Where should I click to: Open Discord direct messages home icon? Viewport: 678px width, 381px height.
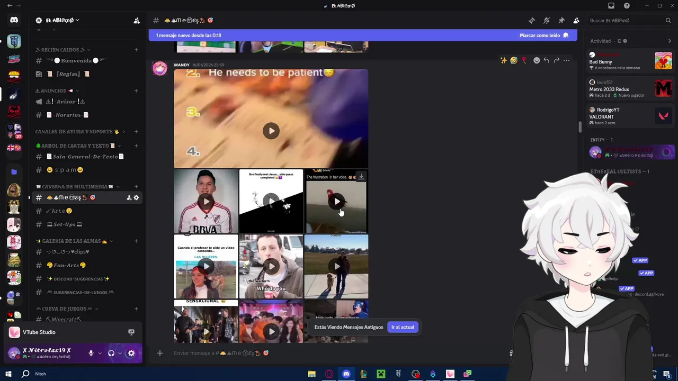[x=14, y=20]
